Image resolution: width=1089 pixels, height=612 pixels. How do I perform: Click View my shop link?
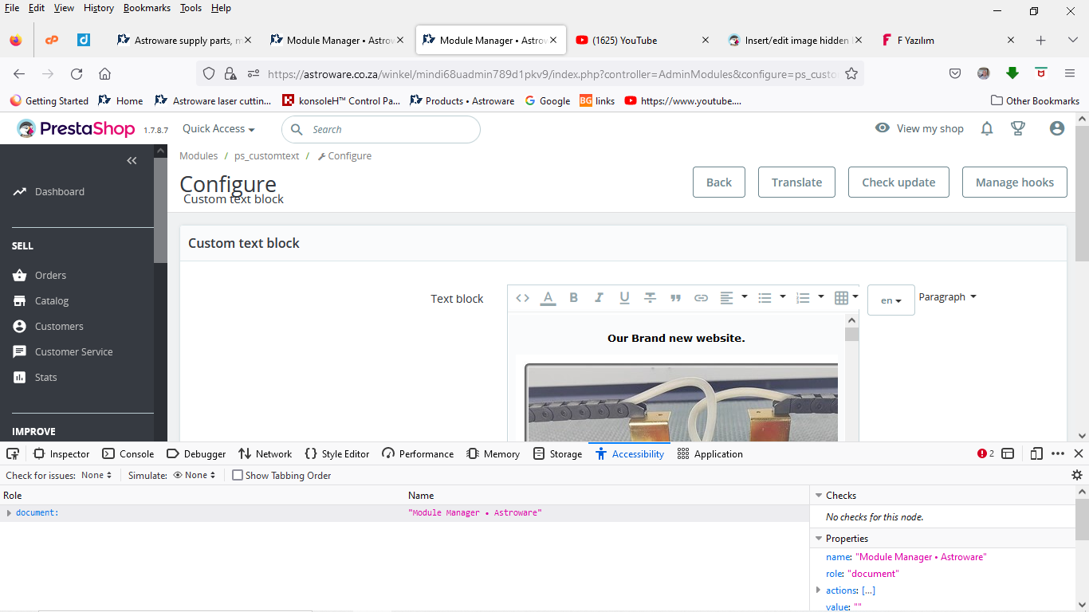coord(919,128)
